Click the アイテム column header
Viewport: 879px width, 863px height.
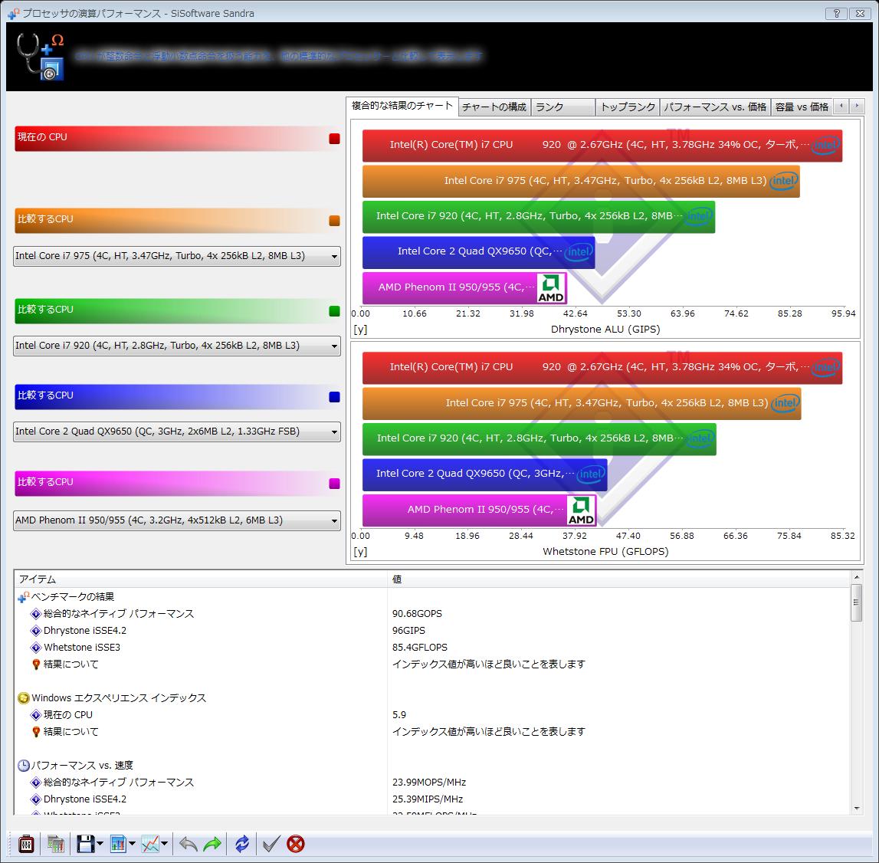[x=201, y=579]
